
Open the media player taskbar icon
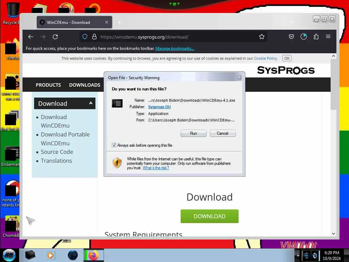coord(50,255)
